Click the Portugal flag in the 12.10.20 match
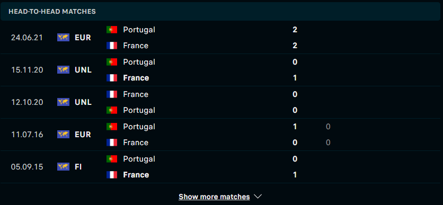The height and width of the screenshot is (205, 443). (x=112, y=110)
